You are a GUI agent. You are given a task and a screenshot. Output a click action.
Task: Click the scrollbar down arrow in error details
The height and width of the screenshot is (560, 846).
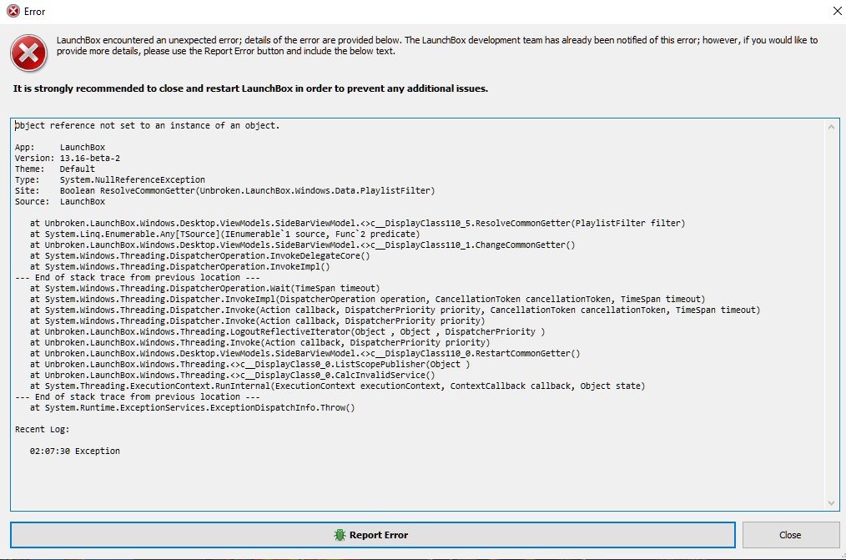coord(831,502)
